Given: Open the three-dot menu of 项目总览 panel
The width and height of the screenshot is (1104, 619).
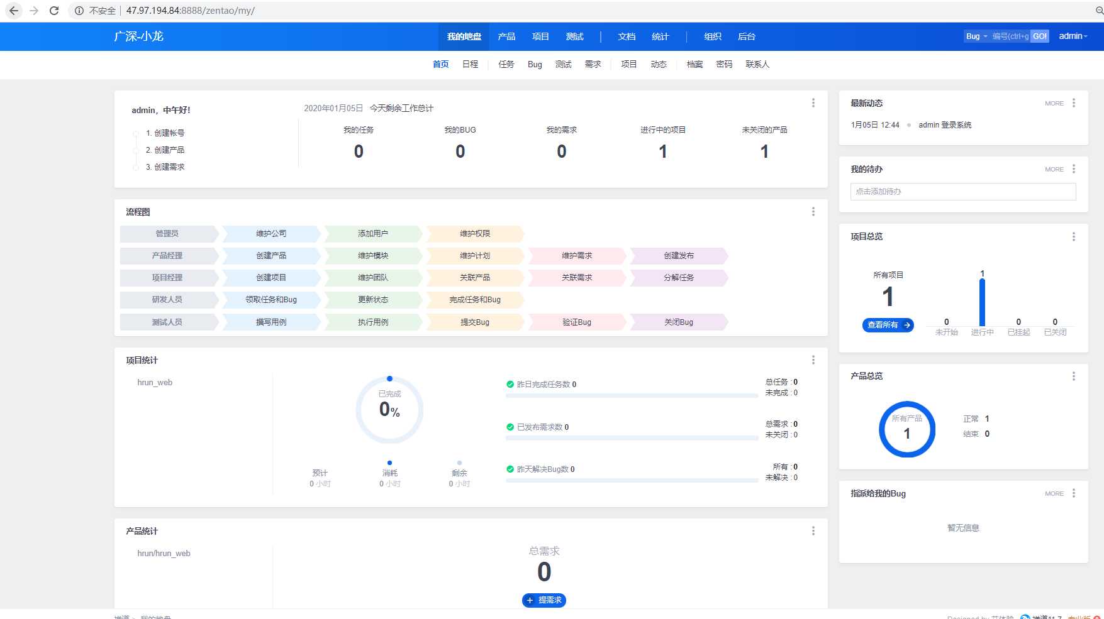Looking at the screenshot, I should point(1074,237).
